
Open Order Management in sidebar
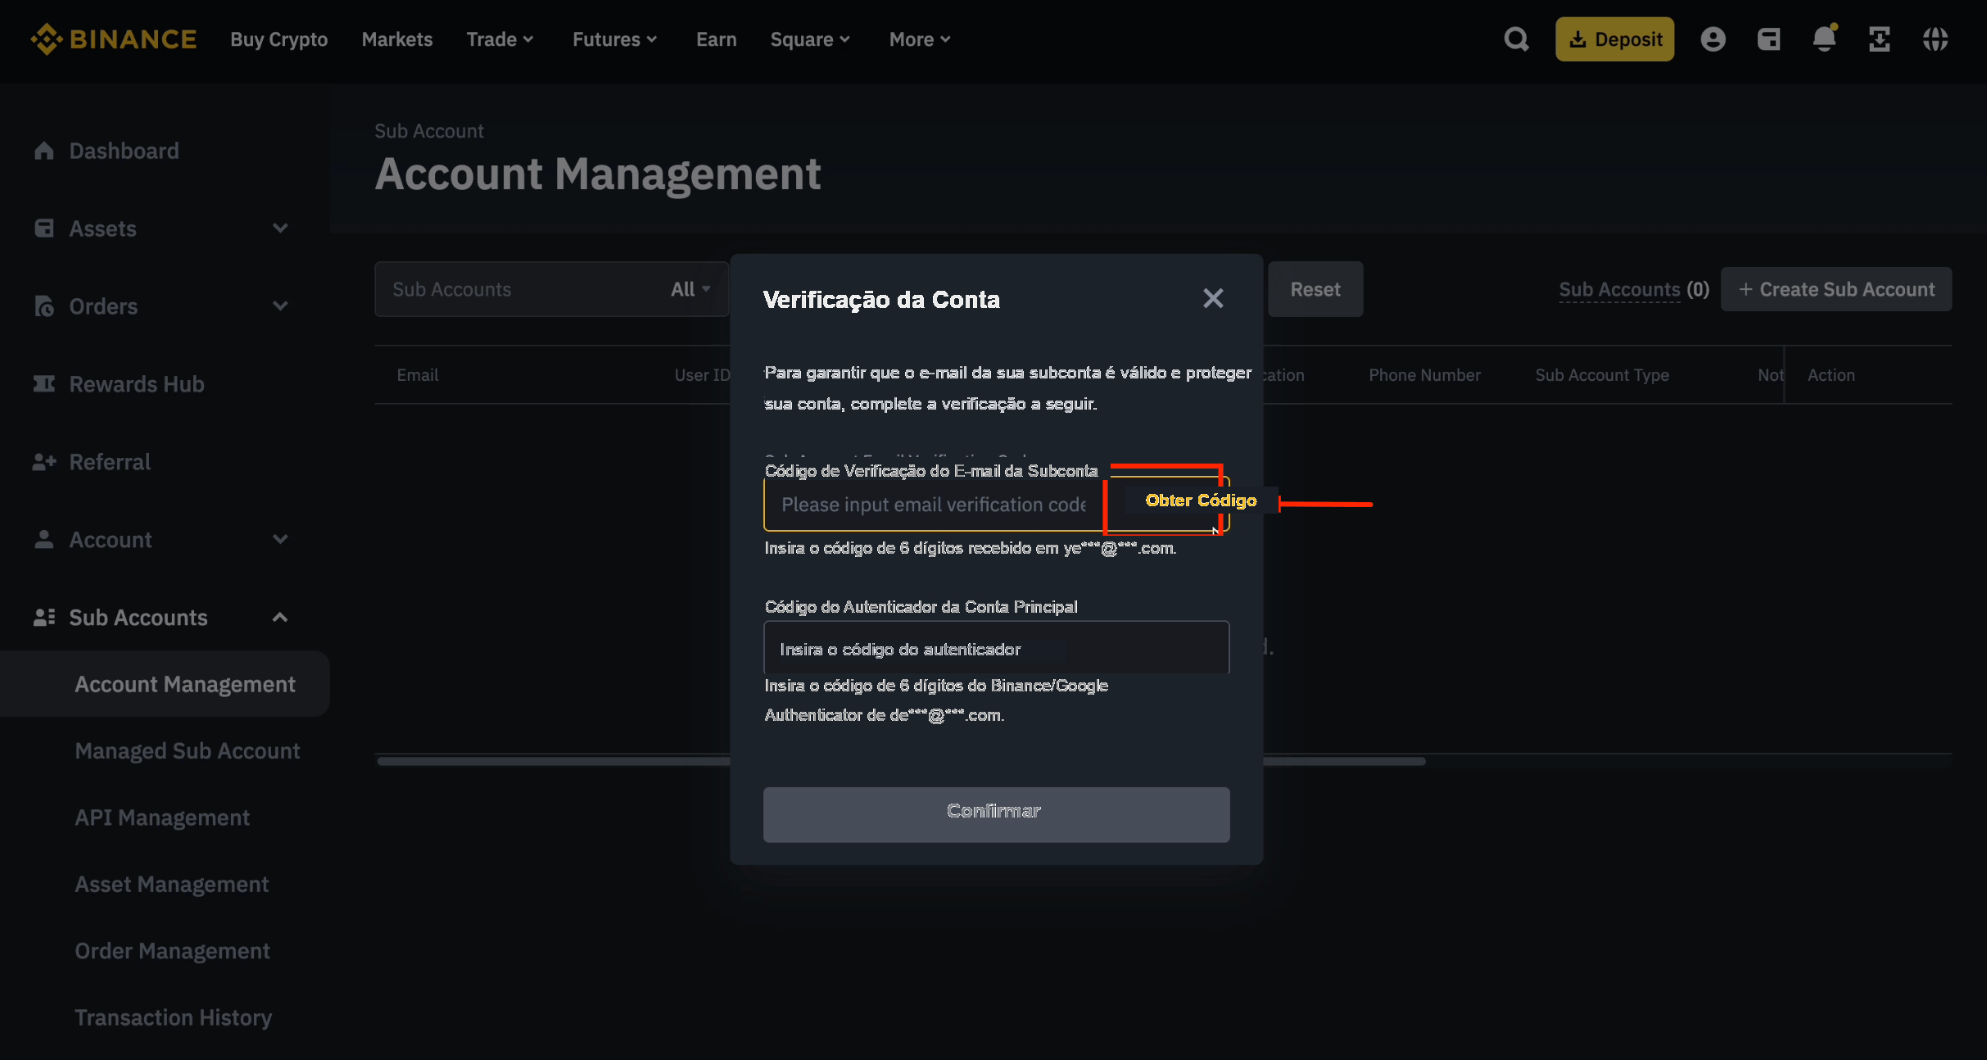click(173, 951)
